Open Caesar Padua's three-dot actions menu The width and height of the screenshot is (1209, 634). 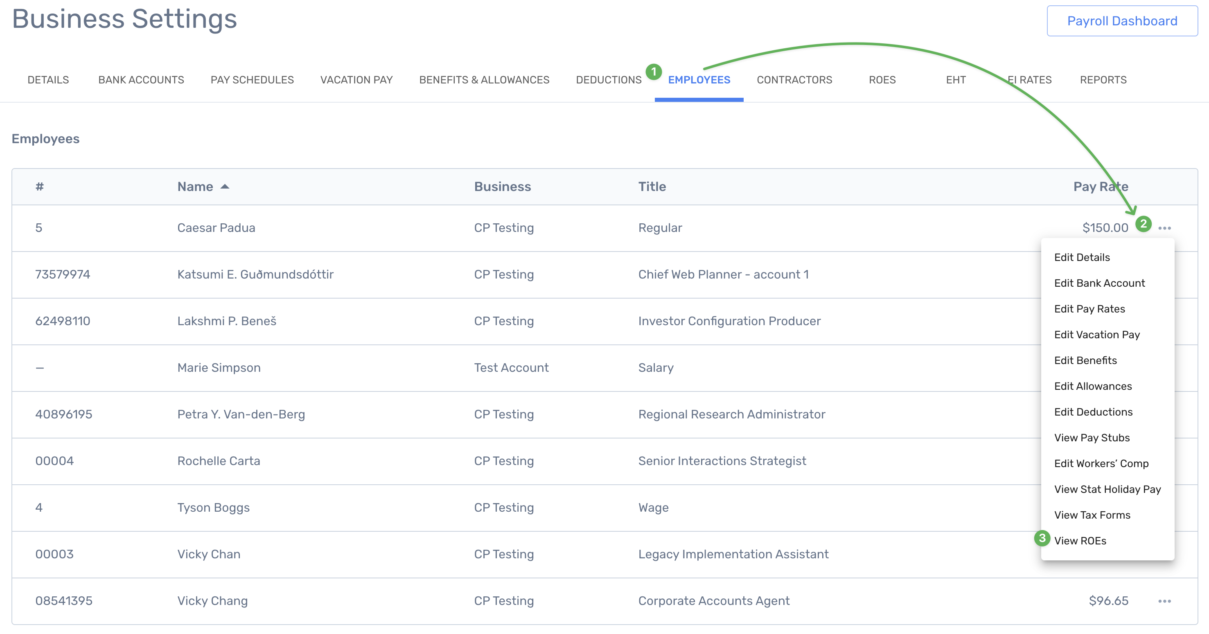[1164, 228]
